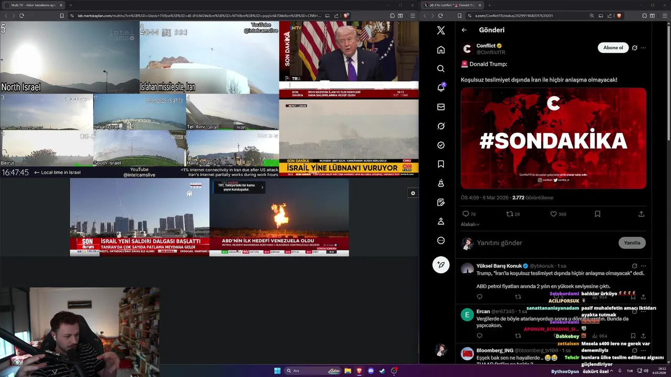Open the X home feed icon
671x377 pixels.
pos(441,50)
